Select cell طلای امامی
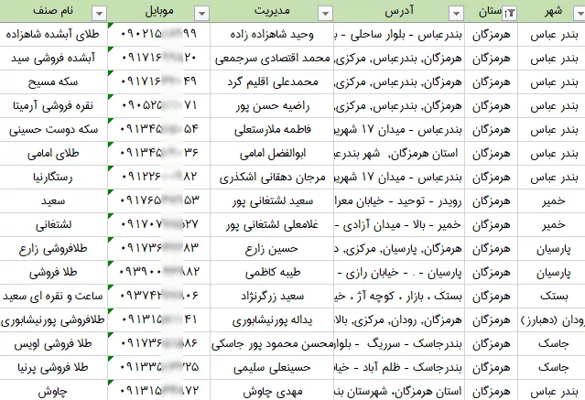This screenshot has height=400, width=585. click(54, 154)
